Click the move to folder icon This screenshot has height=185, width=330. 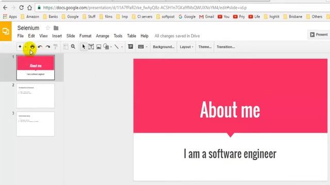coord(56,28)
